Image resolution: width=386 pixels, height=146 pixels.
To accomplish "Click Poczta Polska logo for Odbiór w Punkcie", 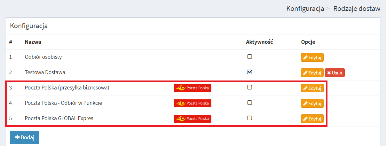I will [193, 103].
